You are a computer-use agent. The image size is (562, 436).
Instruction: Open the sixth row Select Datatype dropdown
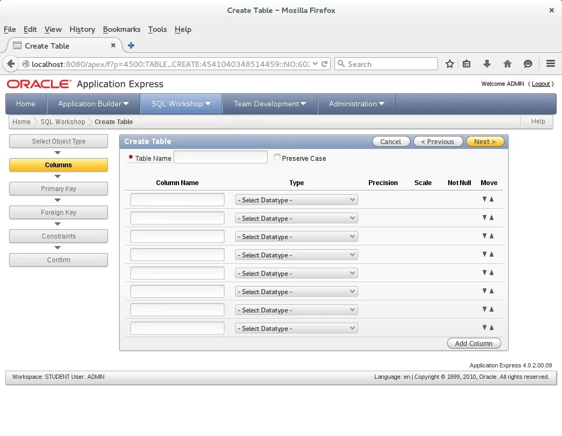coord(297,291)
